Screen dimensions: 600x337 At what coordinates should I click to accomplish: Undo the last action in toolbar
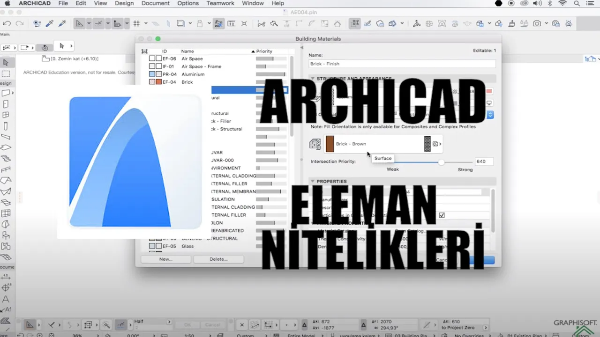7,23
